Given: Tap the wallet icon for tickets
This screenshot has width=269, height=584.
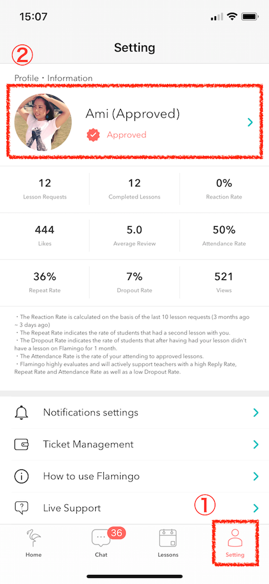Looking at the screenshot, I should pyautogui.click(x=21, y=445).
